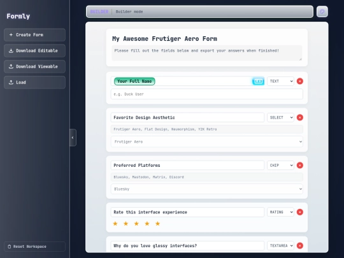Click the e.g. Duck User placeholder input

point(207,94)
